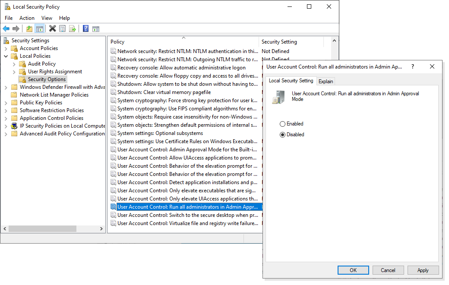Expand the Account Policies tree node
Image resolution: width=449 pixels, height=285 pixels.
6,49
